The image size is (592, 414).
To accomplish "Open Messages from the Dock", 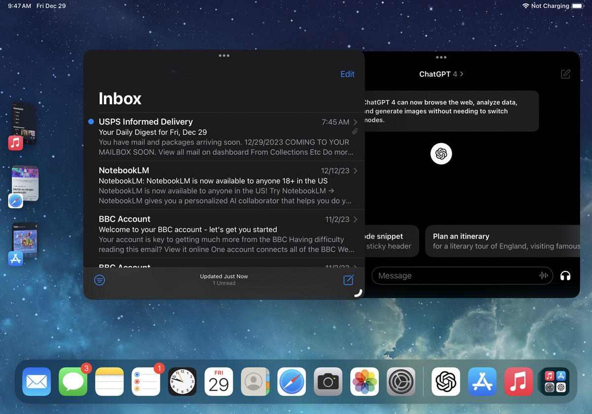I will 73,381.
